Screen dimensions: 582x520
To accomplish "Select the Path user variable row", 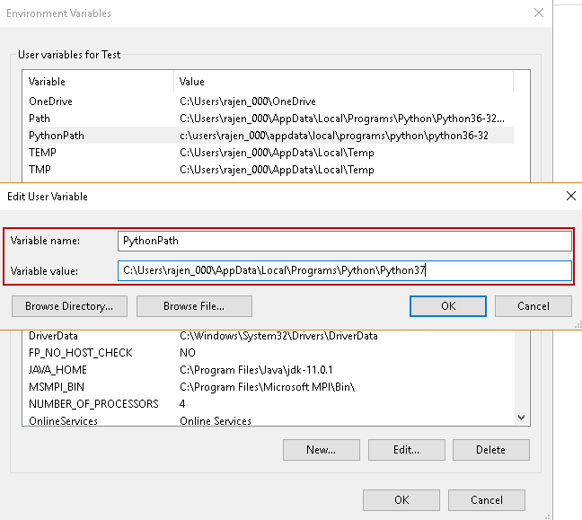I will coord(40,119).
